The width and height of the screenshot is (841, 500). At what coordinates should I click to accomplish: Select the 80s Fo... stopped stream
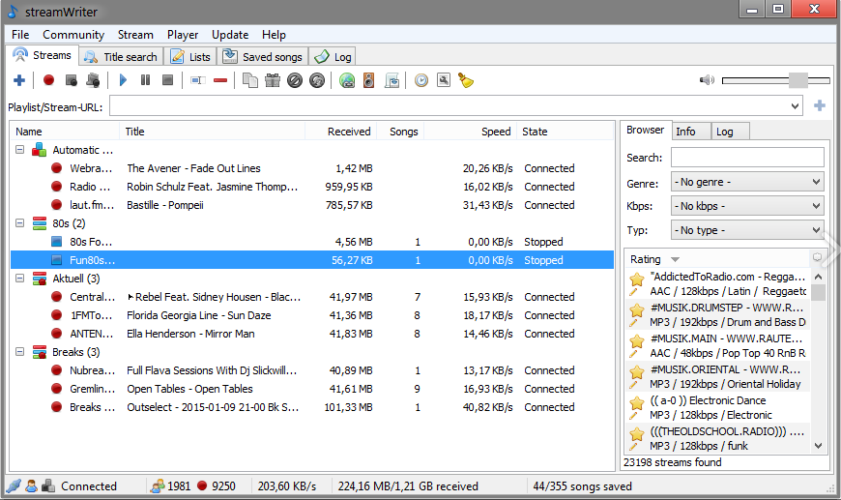click(x=312, y=242)
